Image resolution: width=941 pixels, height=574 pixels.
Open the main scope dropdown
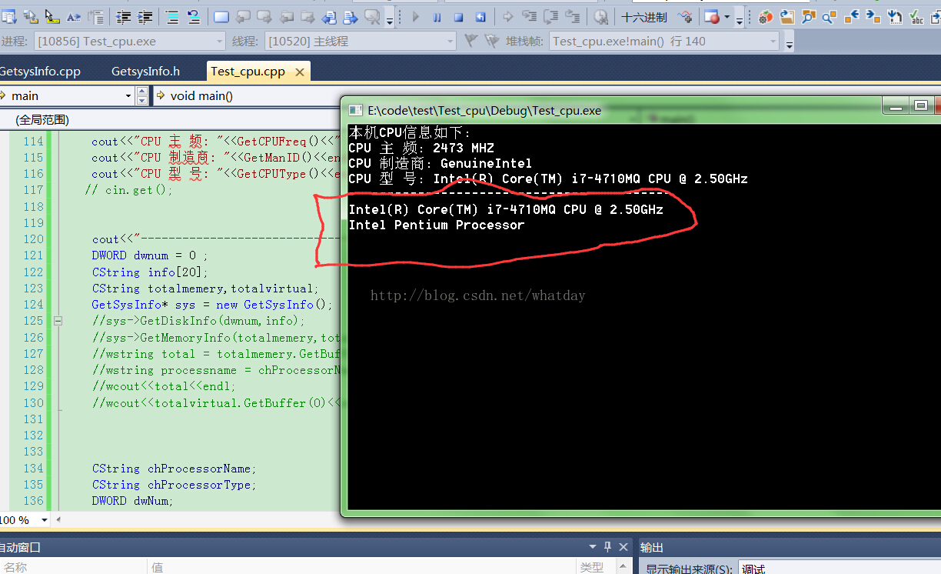[x=128, y=95]
